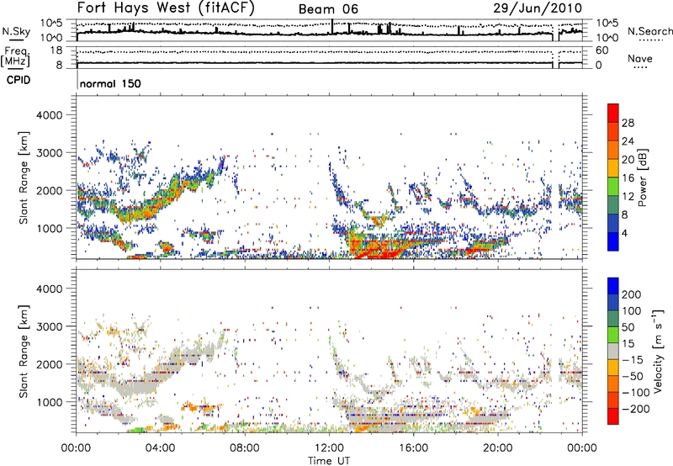Click the red bottom of the velocity colorbar
Image resolution: width=673 pixels, height=466 pixels.
[613, 416]
